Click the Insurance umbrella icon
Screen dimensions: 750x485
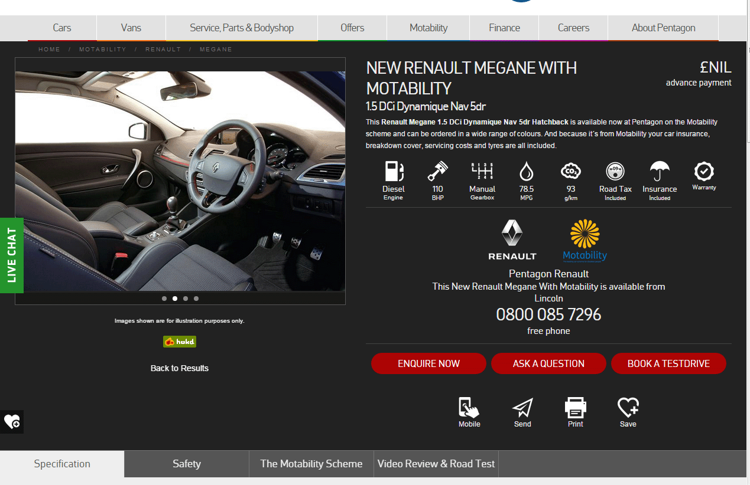[660, 172]
